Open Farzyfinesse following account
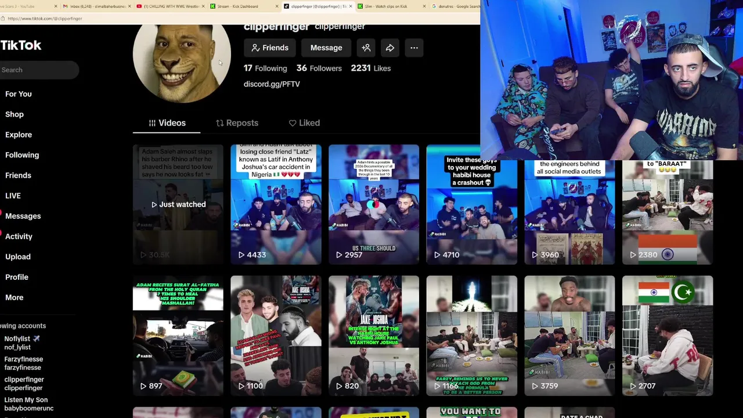The height and width of the screenshot is (418, 743). point(23,363)
